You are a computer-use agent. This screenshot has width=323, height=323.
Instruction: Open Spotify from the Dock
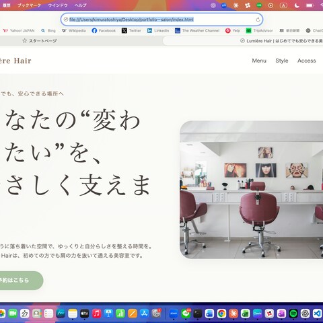point(293,314)
